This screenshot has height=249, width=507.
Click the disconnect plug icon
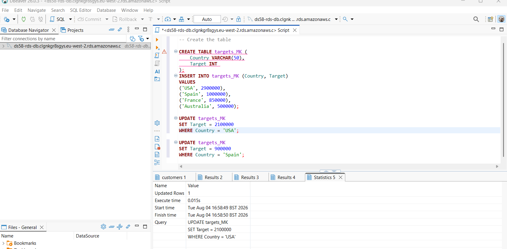coord(41,19)
